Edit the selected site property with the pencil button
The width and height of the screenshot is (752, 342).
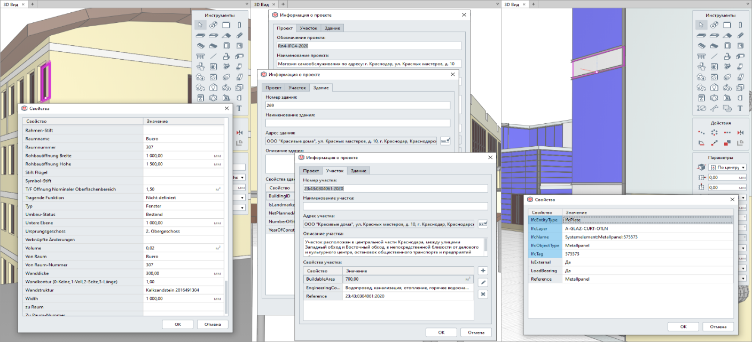point(482,282)
